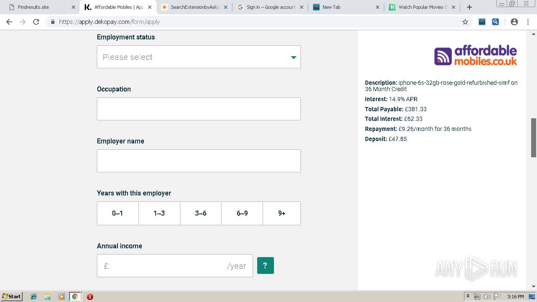
Task: Focus the Employer name input field
Action: click(199, 161)
